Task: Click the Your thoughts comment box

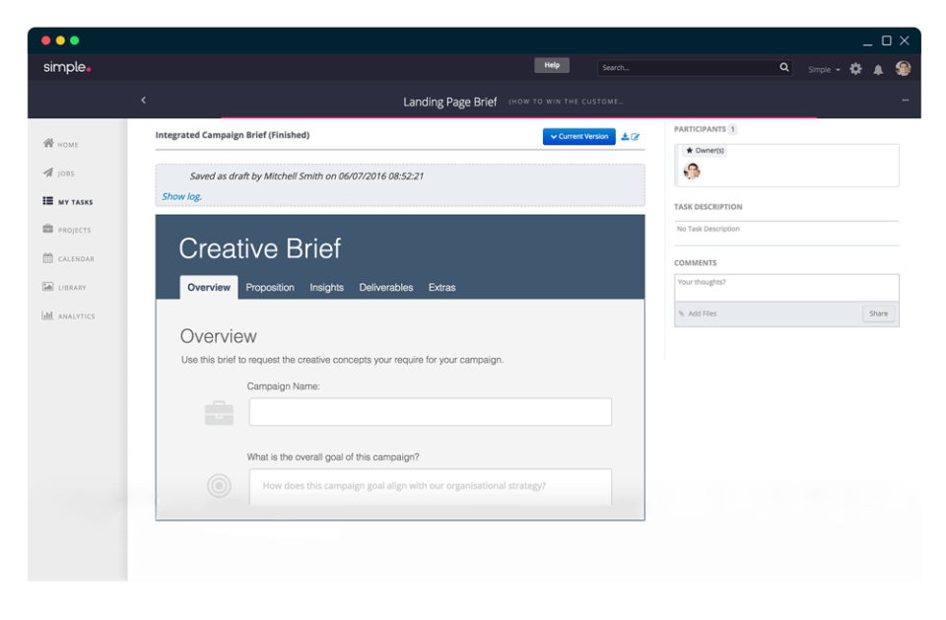Action: (x=786, y=288)
